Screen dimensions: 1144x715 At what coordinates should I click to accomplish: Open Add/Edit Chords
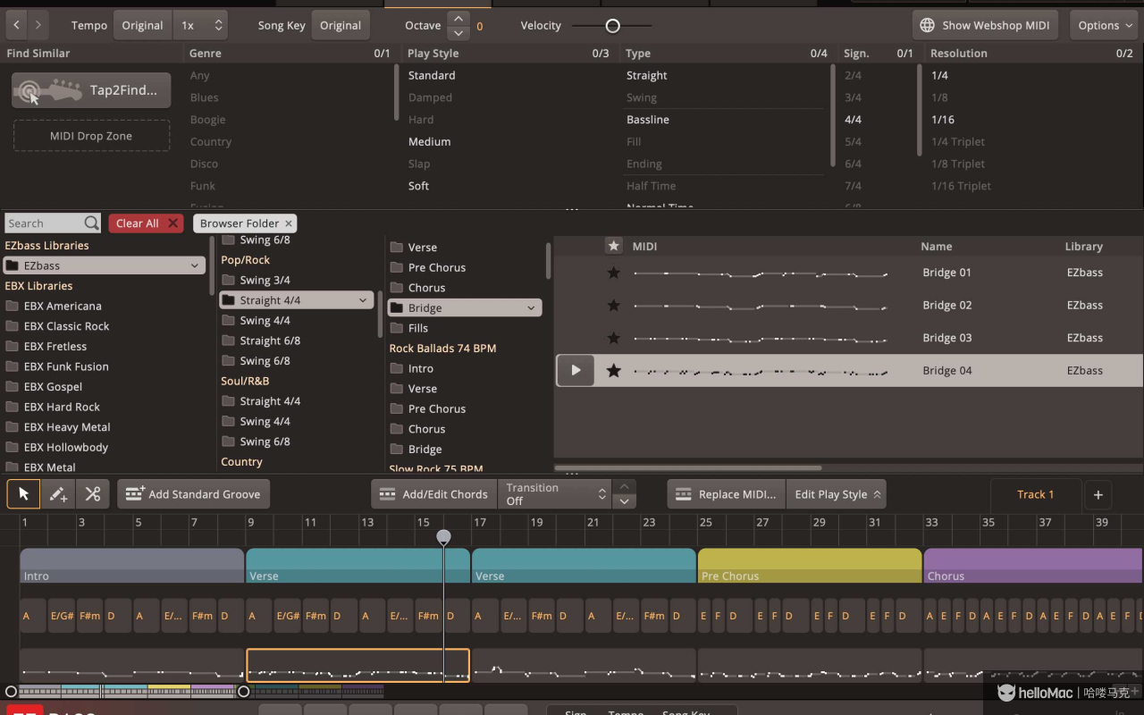tap(433, 494)
